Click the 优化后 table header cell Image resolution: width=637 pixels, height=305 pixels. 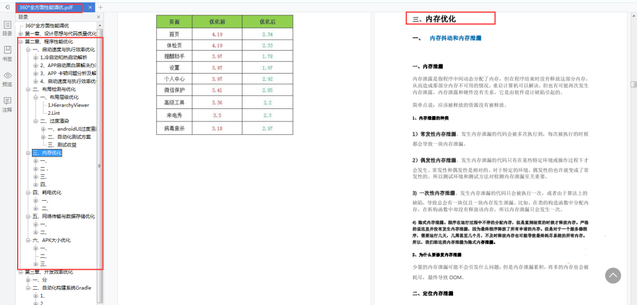(x=268, y=22)
